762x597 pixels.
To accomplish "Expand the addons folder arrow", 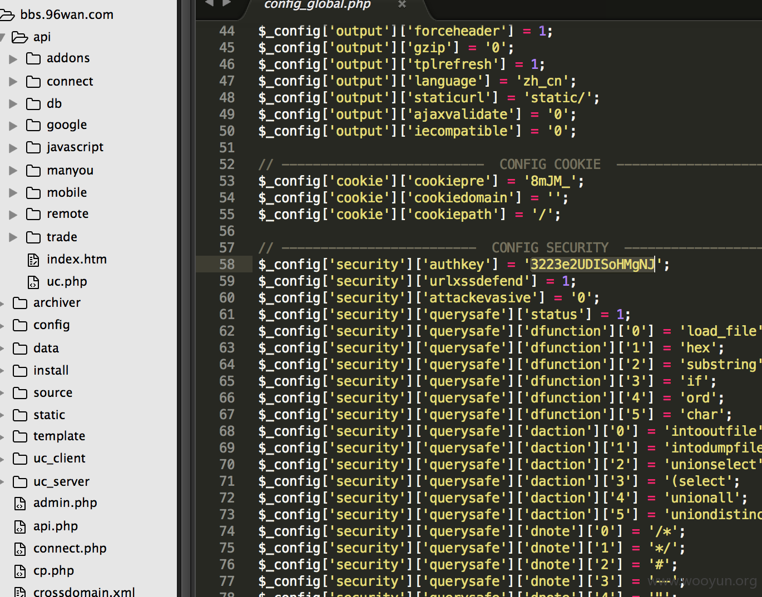I will pos(13,59).
